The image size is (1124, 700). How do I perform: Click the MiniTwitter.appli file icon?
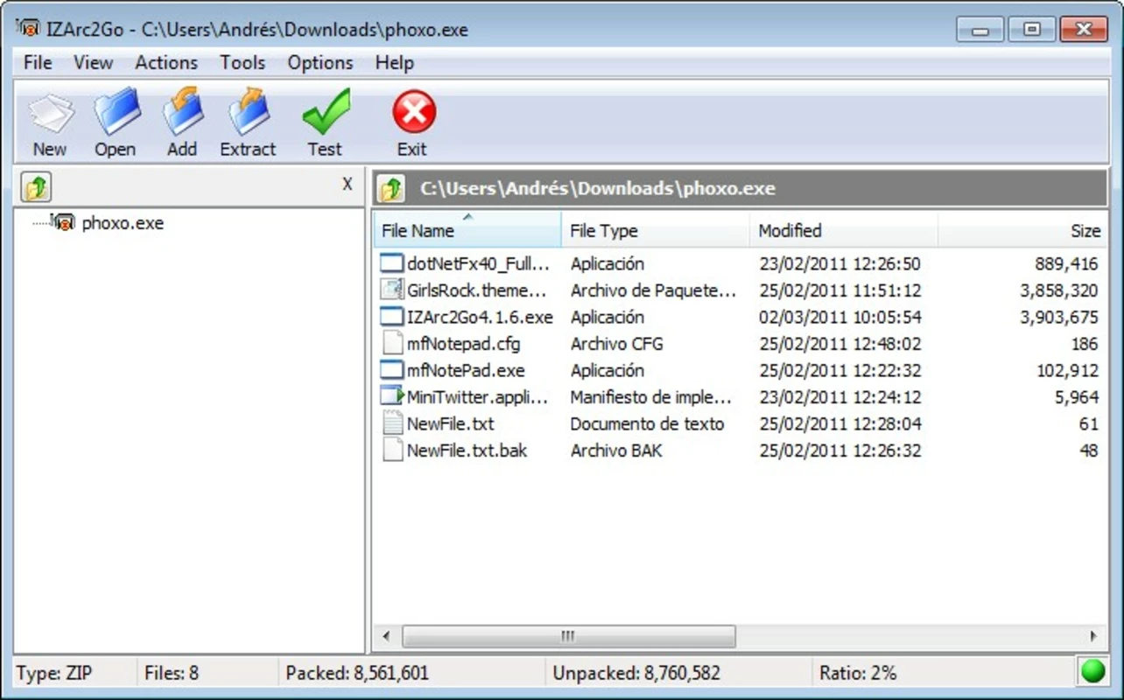click(x=392, y=396)
